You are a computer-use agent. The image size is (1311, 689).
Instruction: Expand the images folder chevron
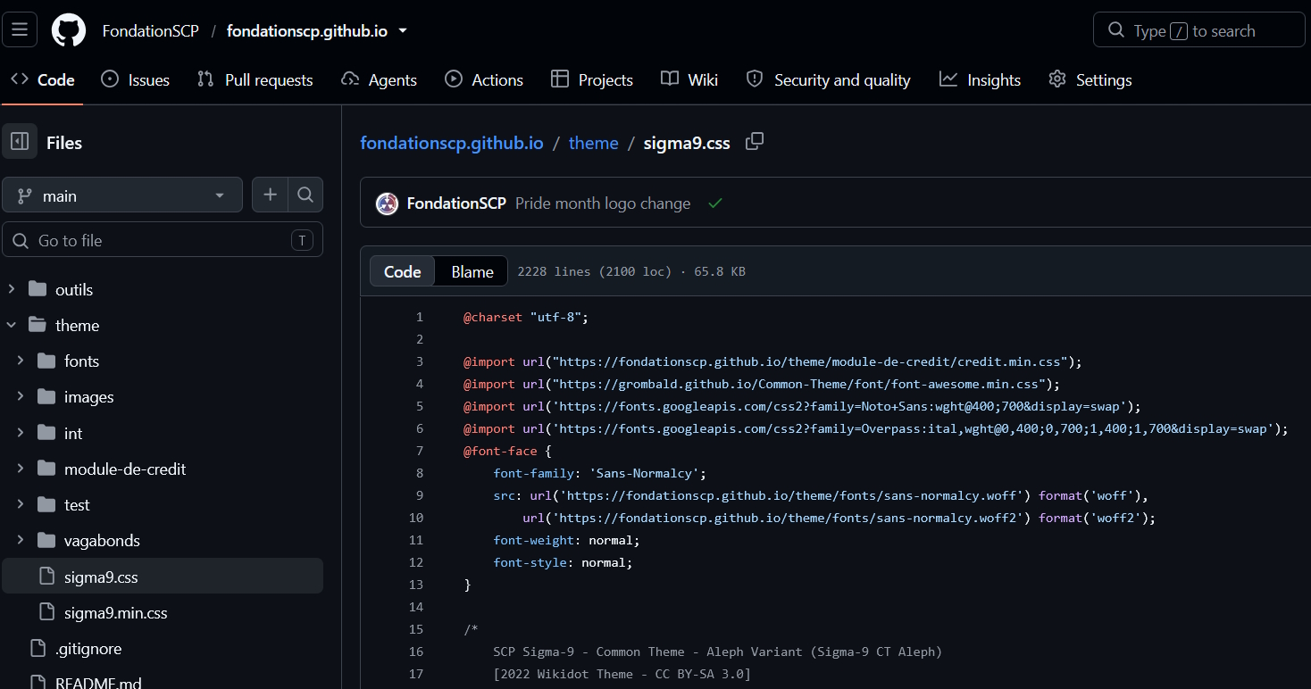[21, 396]
